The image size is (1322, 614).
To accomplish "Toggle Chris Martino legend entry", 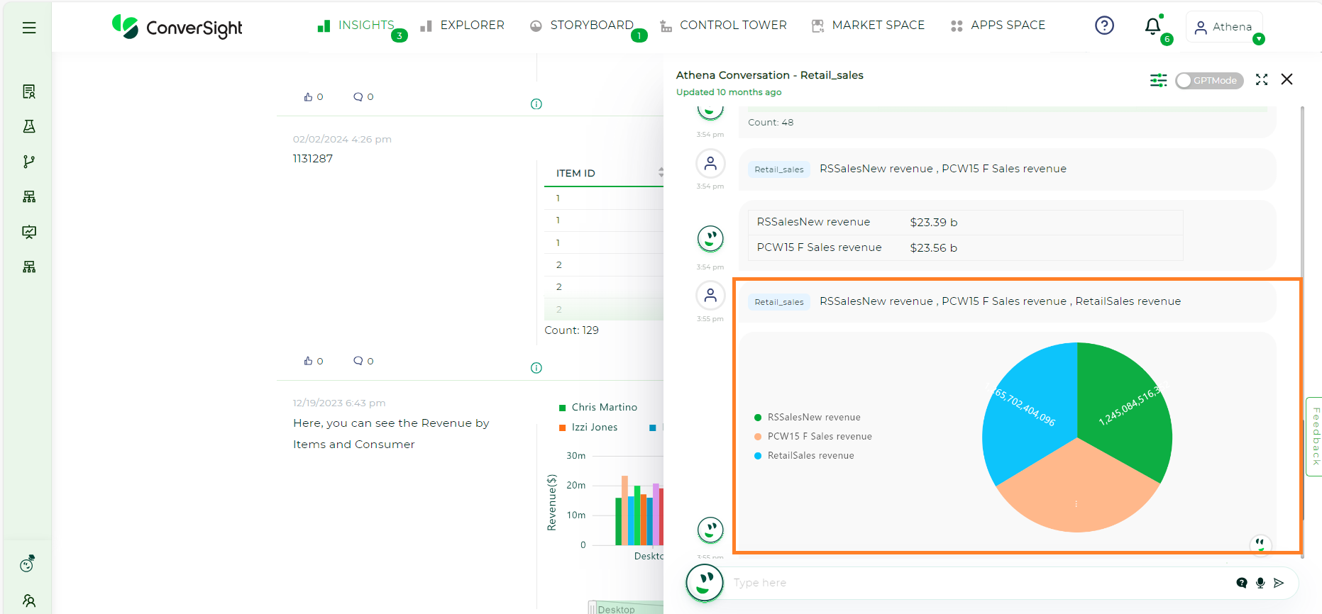I will click(x=598, y=408).
